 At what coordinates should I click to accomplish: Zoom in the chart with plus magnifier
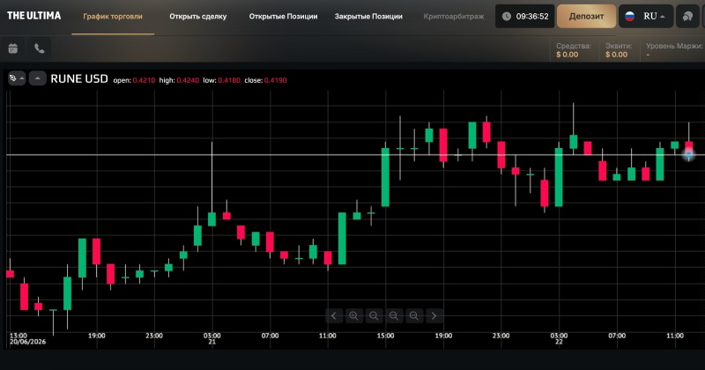click(x=354, y=315)
